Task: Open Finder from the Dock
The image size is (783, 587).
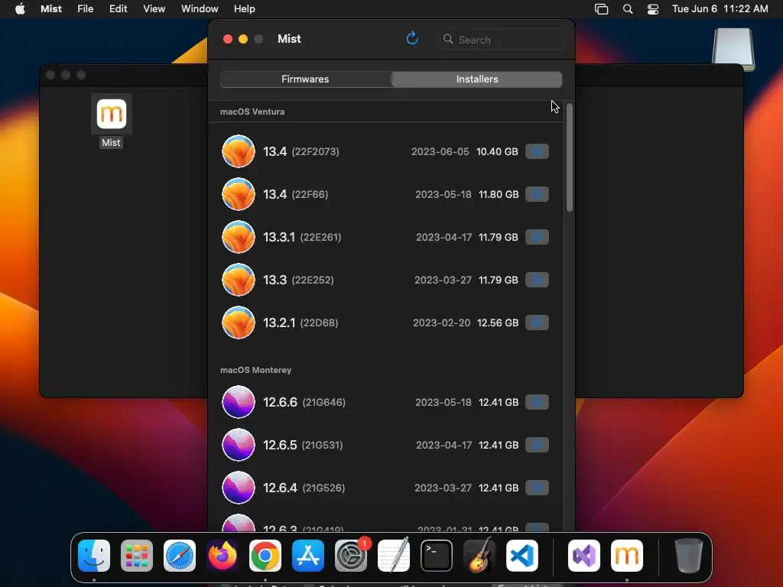Action: pyautogui.click(x=94, y=556)
